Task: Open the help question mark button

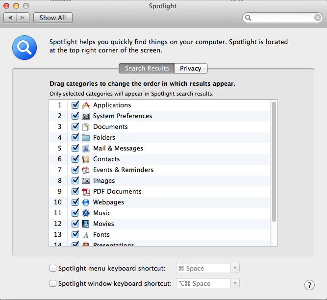Action: click(x=309, y=285)
